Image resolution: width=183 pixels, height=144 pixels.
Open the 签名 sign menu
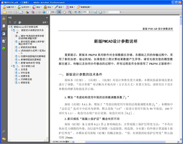click(59, 7)
